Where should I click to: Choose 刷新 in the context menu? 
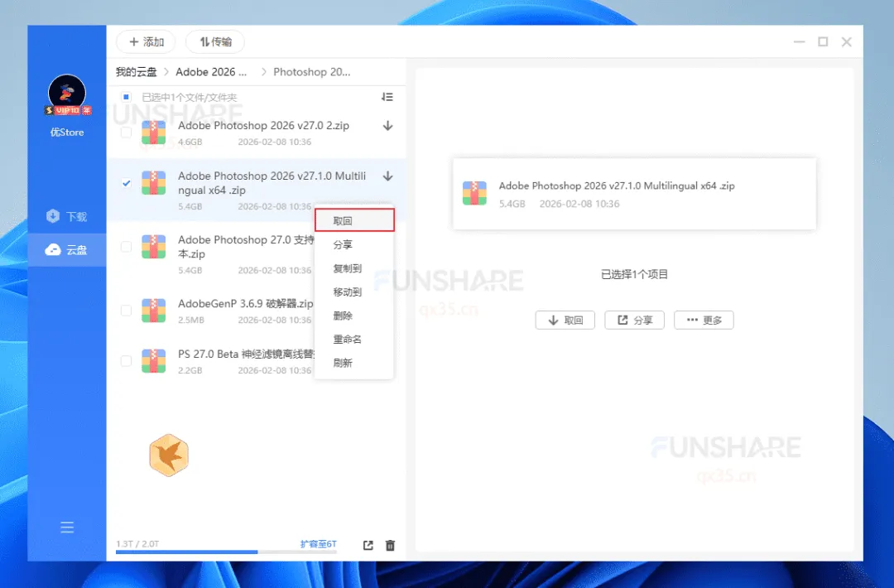pyautogui.click(x=354, y=363)
